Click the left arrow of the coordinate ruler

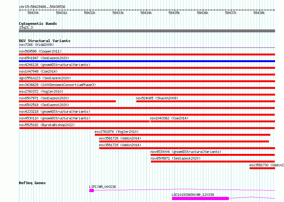coord(20,10)
